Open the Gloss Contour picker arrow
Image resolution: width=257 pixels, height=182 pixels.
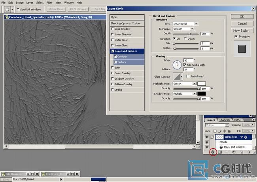(x=181, y=77)
